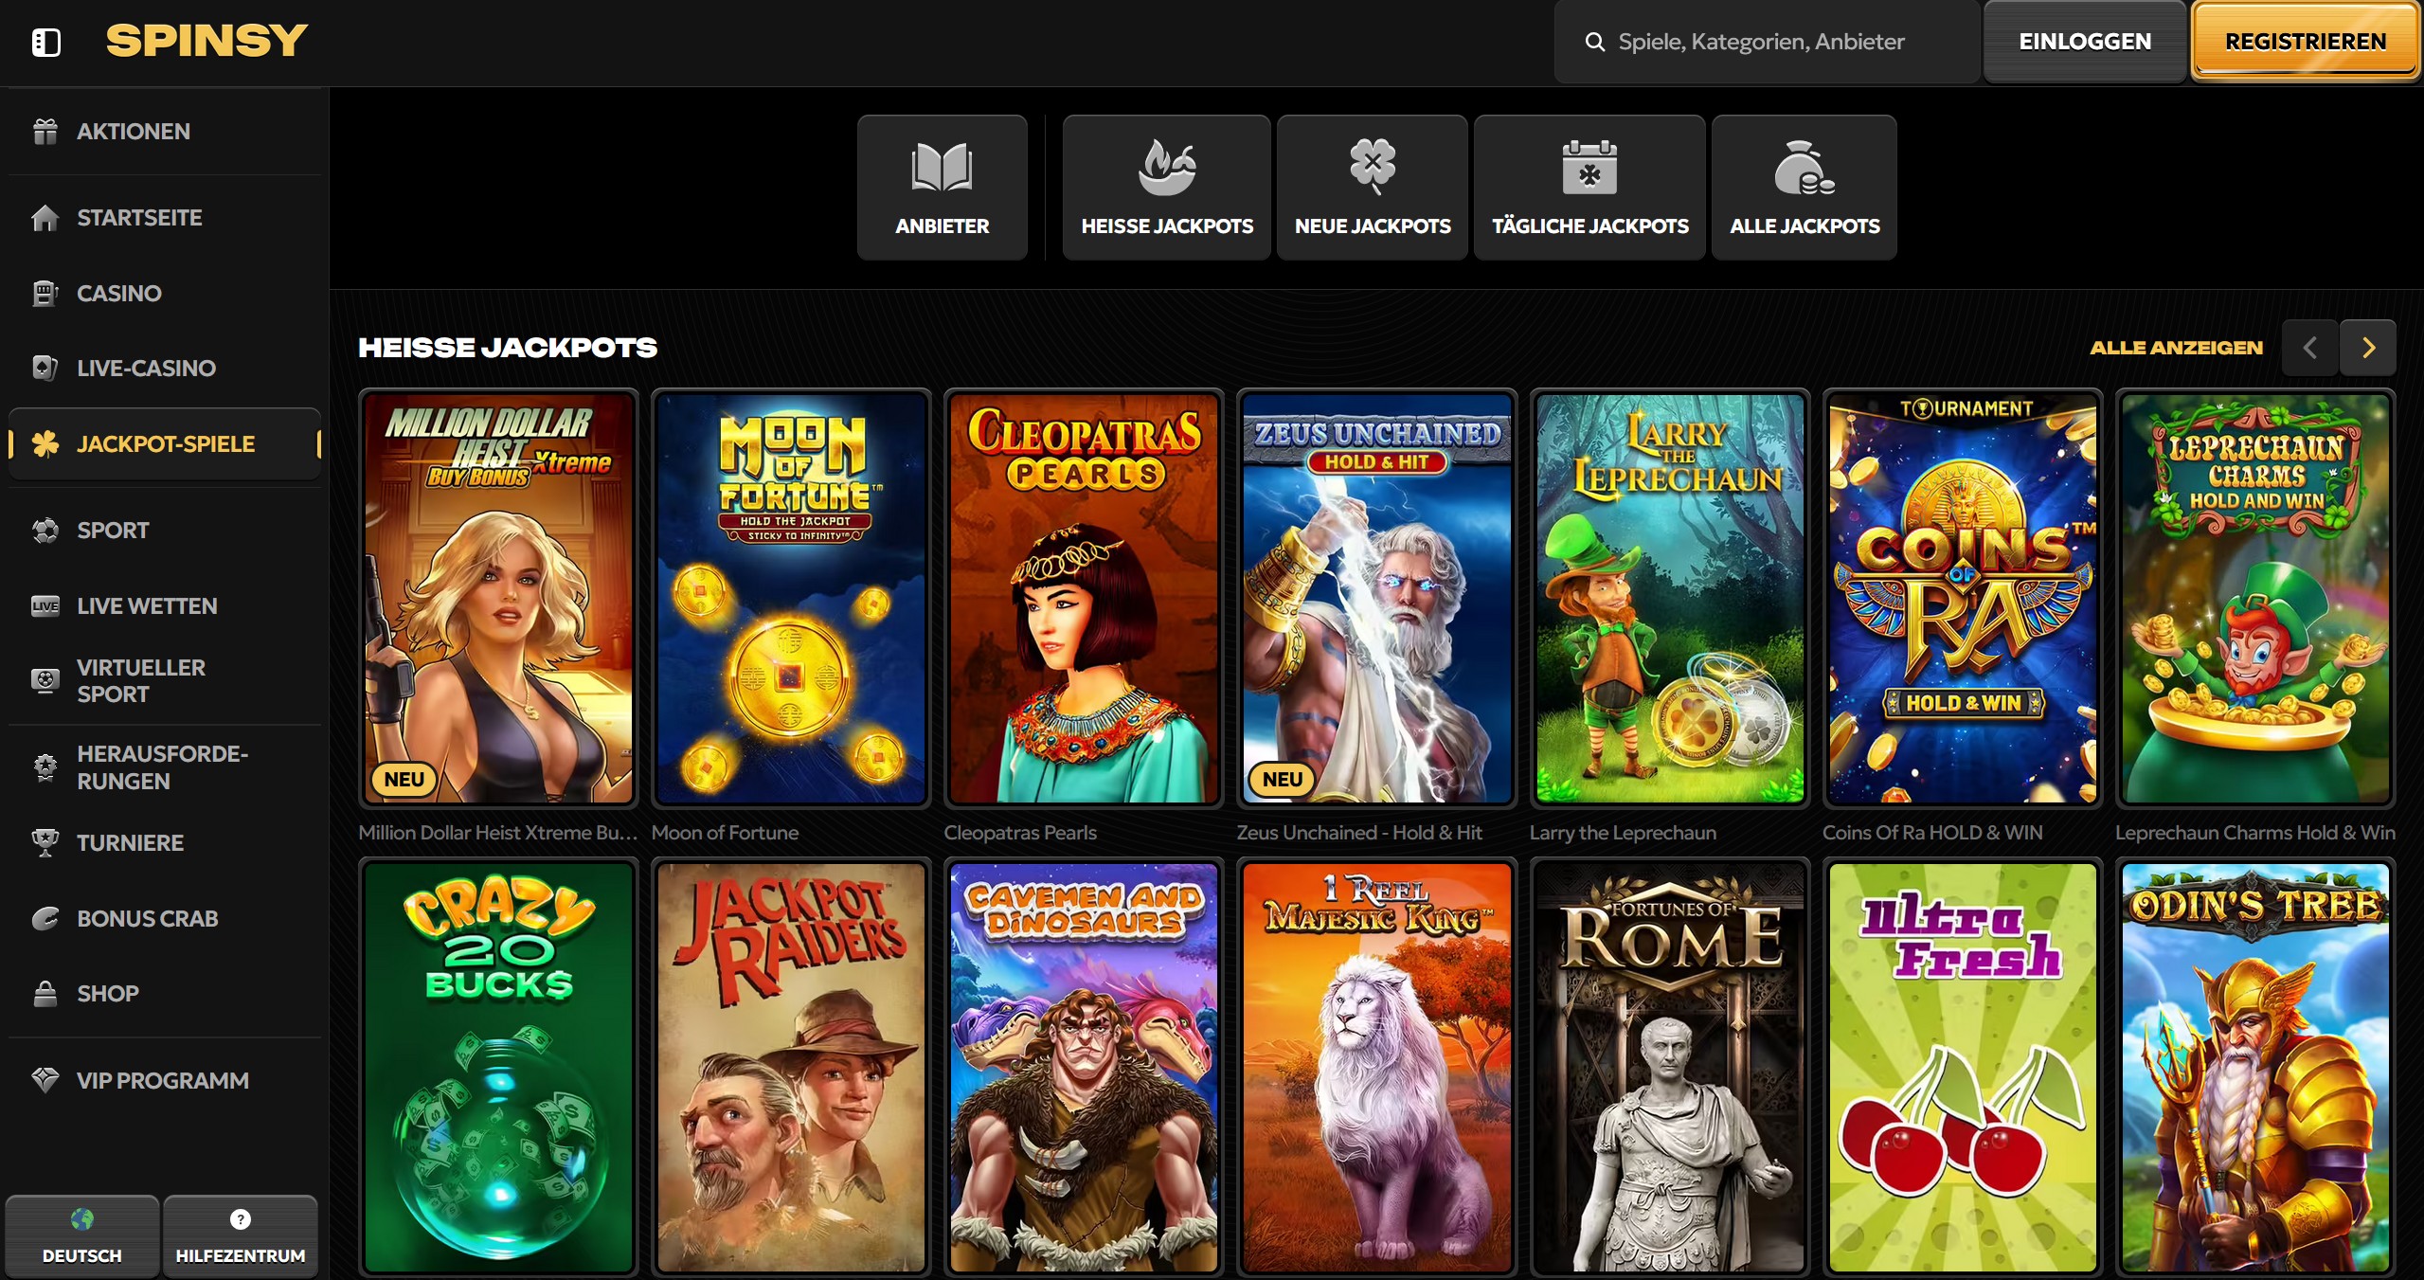Viewport: 2424px width, 1280px height.
Task: Click the Startseite house icon
Action: pyautogui.click(x=45, y=218)
